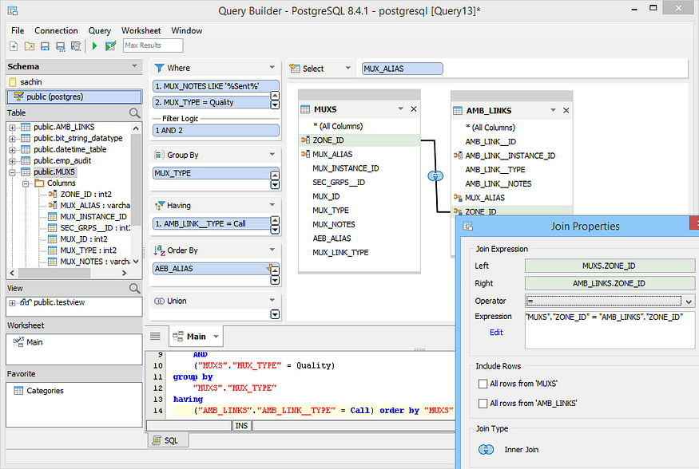Viewport: 699px width, 469px height.
Task: Open the Operator dropdown in Join Properties
Action: [690, 301]
